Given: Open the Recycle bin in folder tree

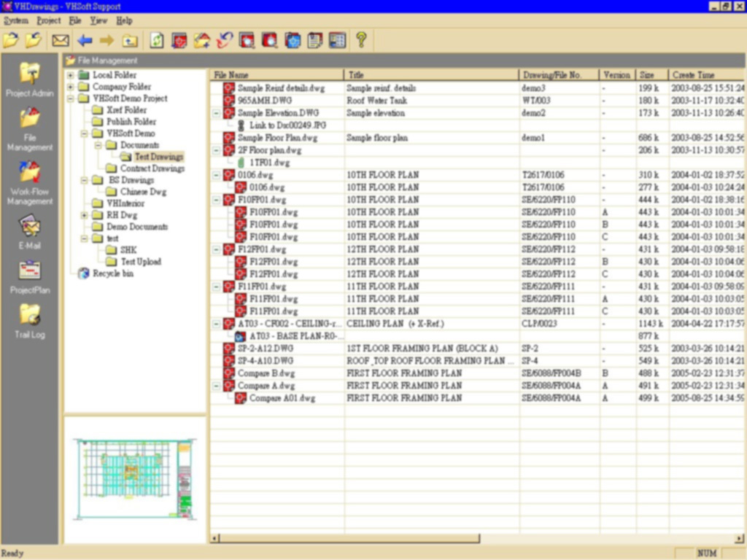Looking at the screenshot, I should tap(112, 273).
